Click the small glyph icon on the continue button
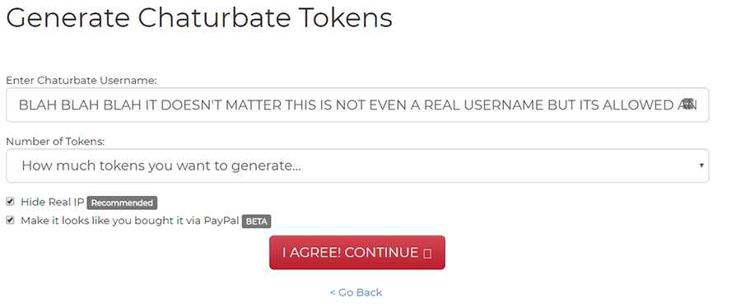The width and height of the screenshot is (741, 308). (x=427, y=254)
